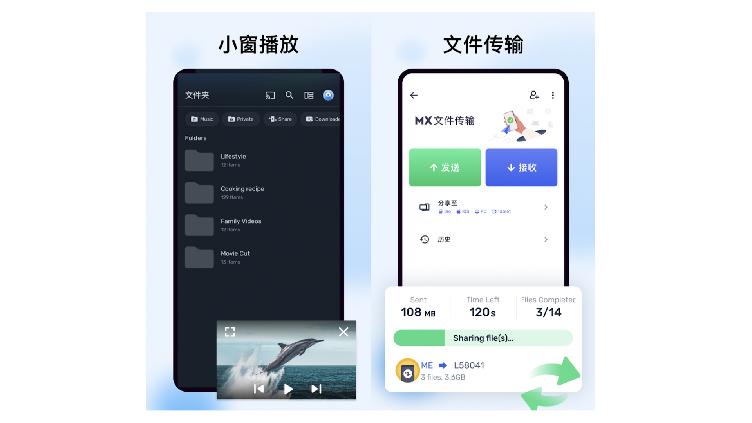Select the Private tab in file browser
Screen dimensions: 752x423
241,119
